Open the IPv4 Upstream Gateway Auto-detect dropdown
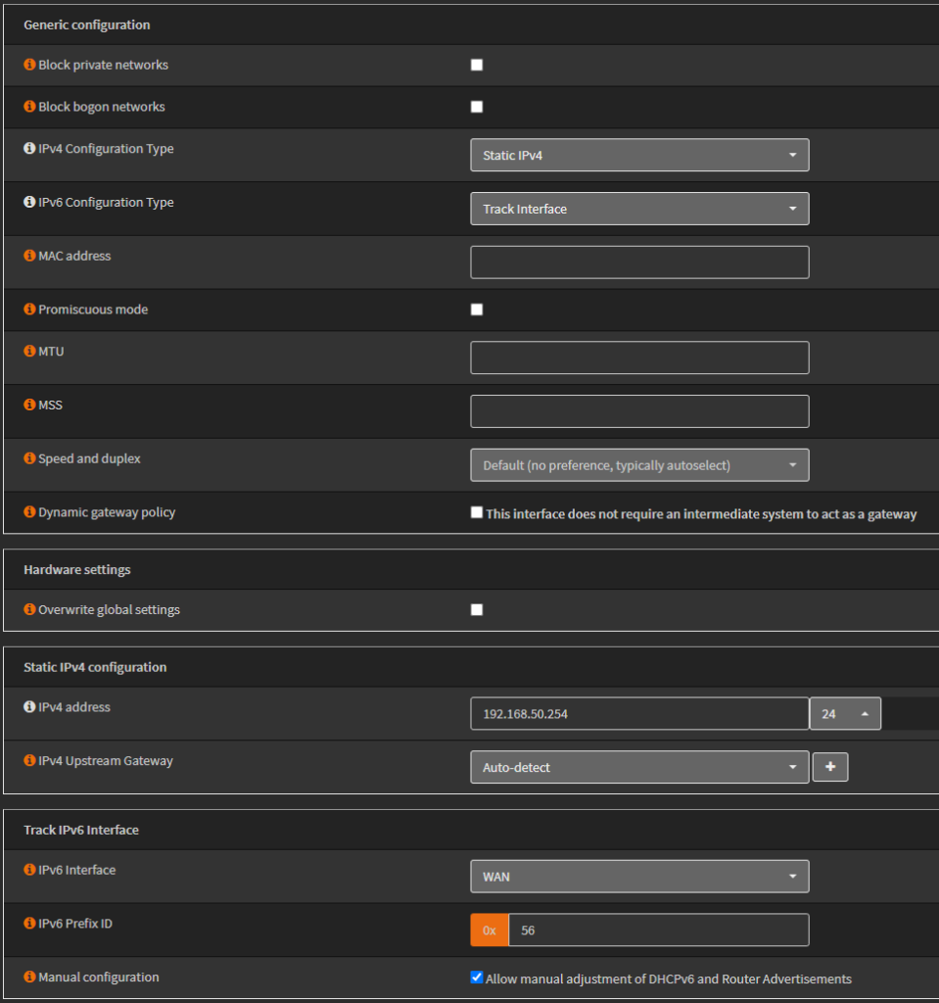This screenshot has height=1003, width=939. click(639, 768)
